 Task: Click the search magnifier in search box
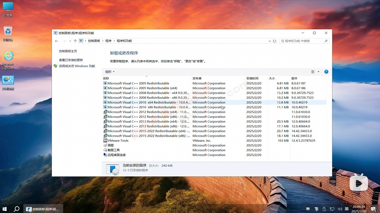click(326, 41)
